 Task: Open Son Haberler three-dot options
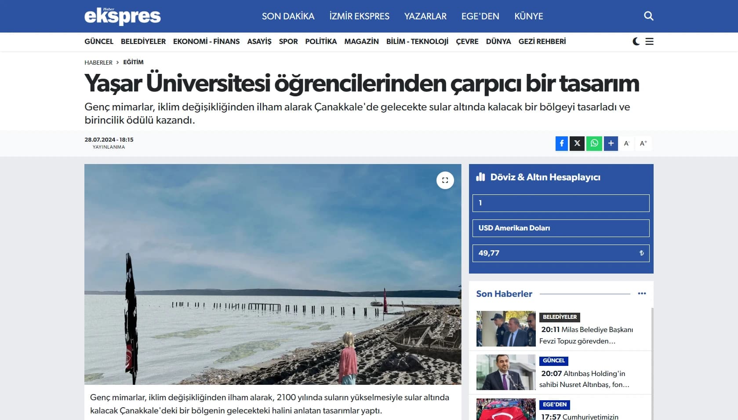pyautogui.click(x=642, y=293)
